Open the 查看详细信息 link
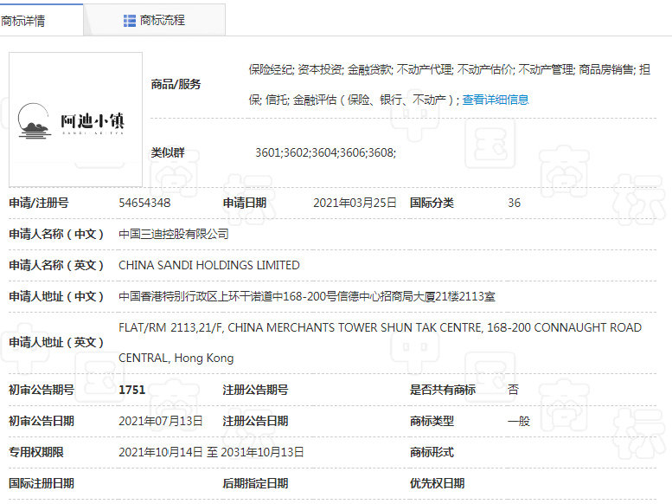 496,100
